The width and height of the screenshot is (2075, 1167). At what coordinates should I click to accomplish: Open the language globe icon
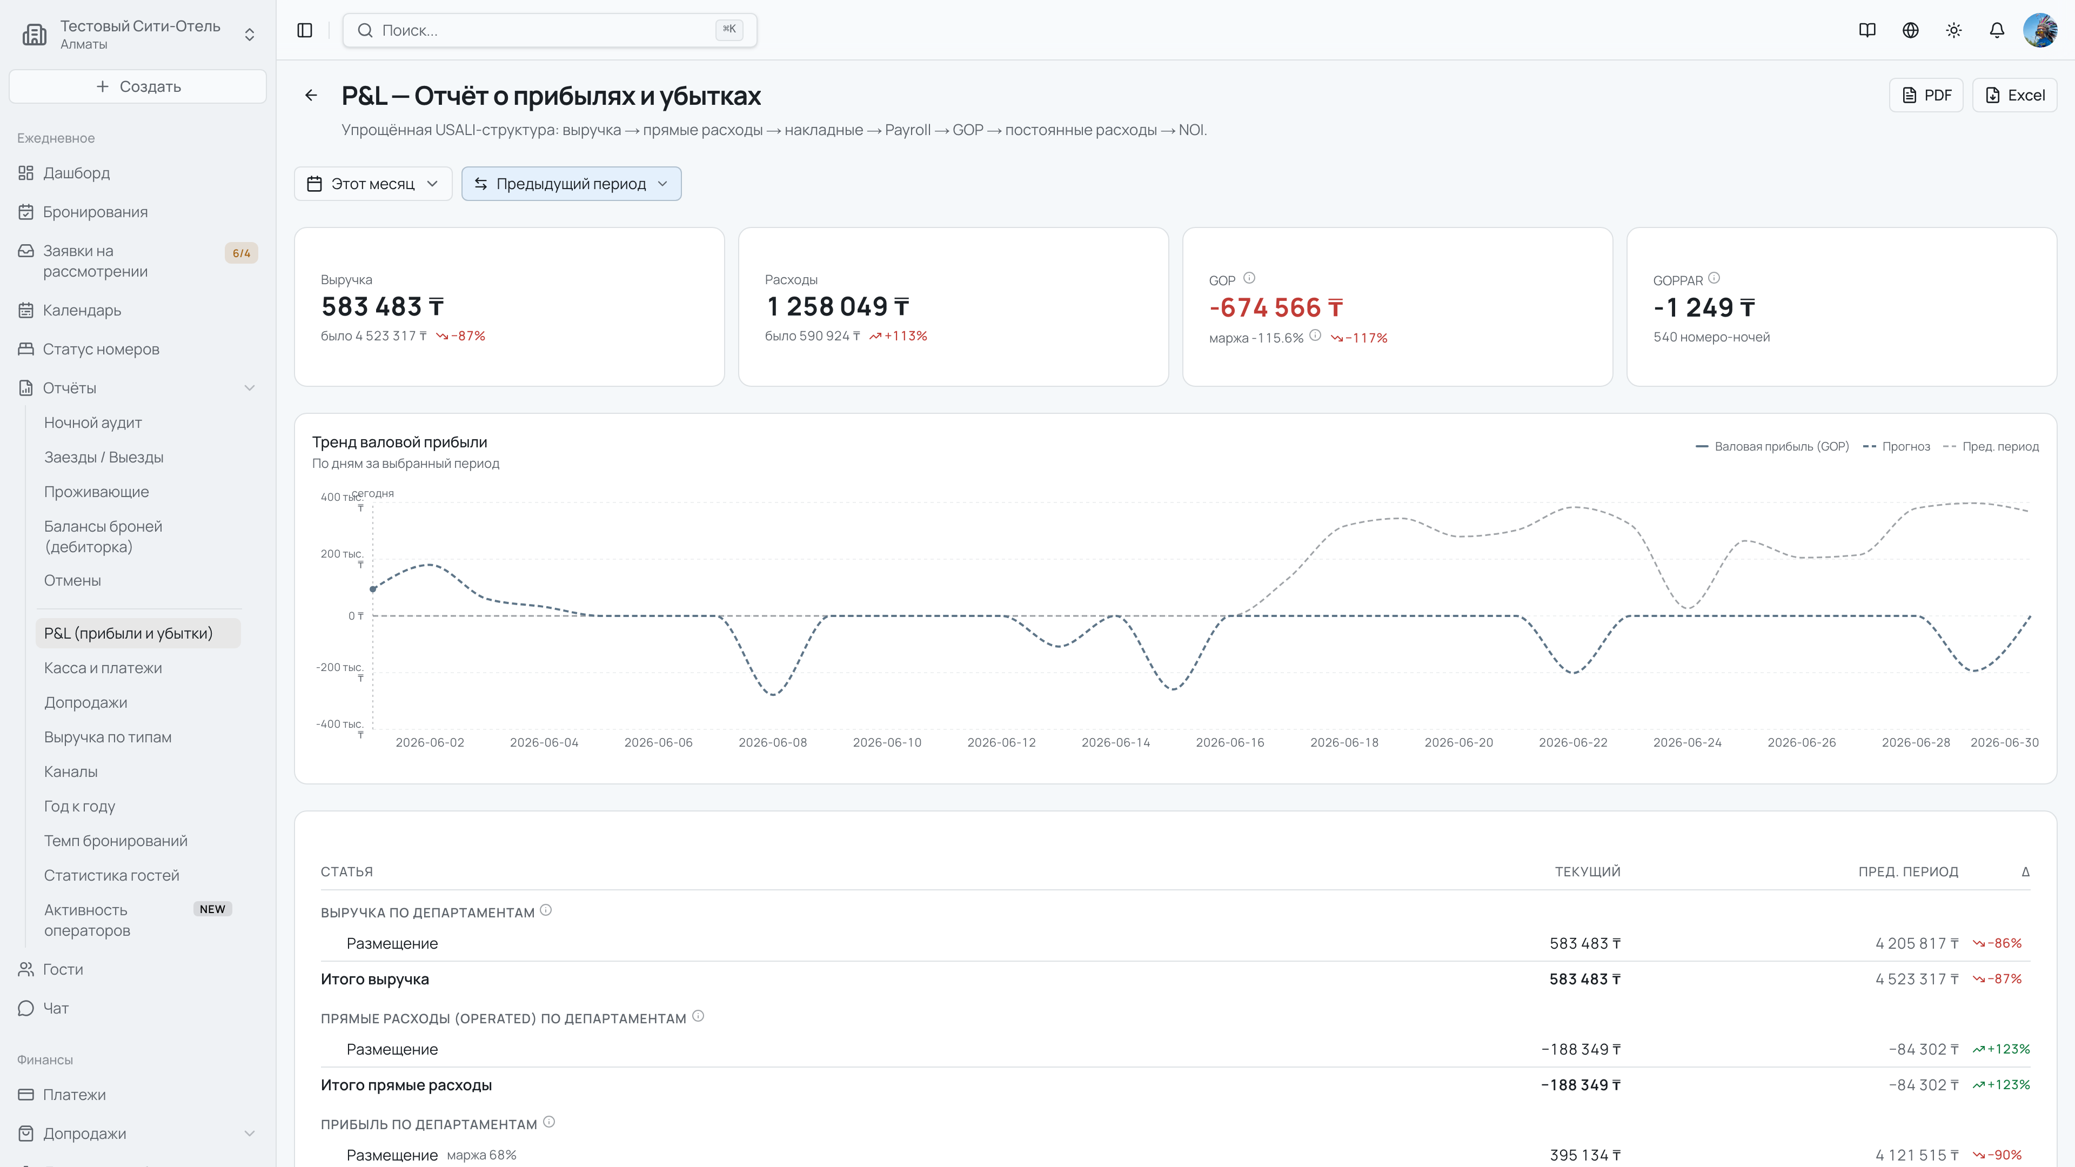click(1911, 31)
